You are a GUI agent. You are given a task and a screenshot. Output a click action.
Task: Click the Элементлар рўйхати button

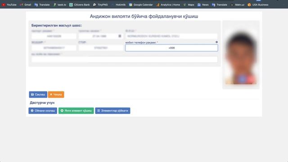(112, 111)
